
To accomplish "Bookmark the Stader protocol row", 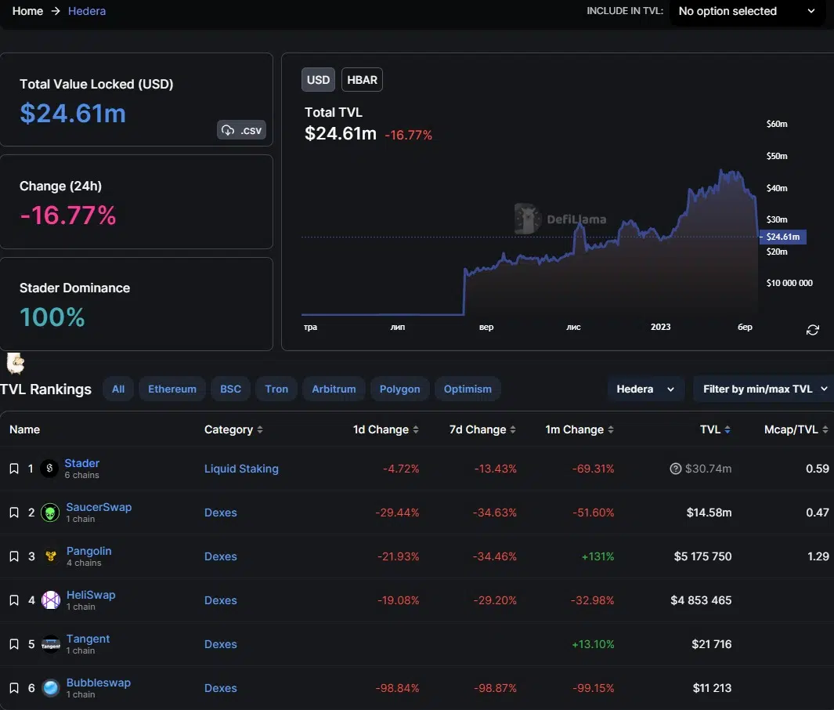I will coord(14,469).
